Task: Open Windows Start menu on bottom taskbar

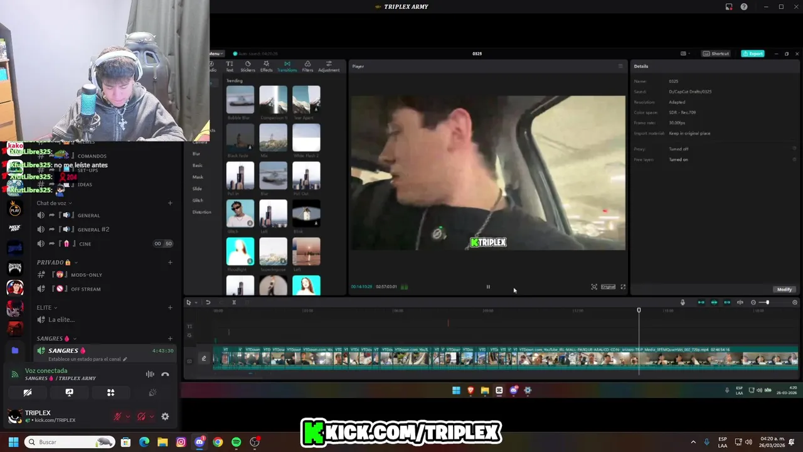Action: pos(13,442)
